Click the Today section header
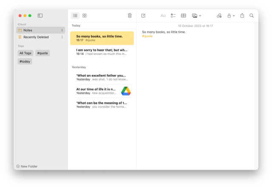This screenshot has height=188, width=272. (76, 26)
